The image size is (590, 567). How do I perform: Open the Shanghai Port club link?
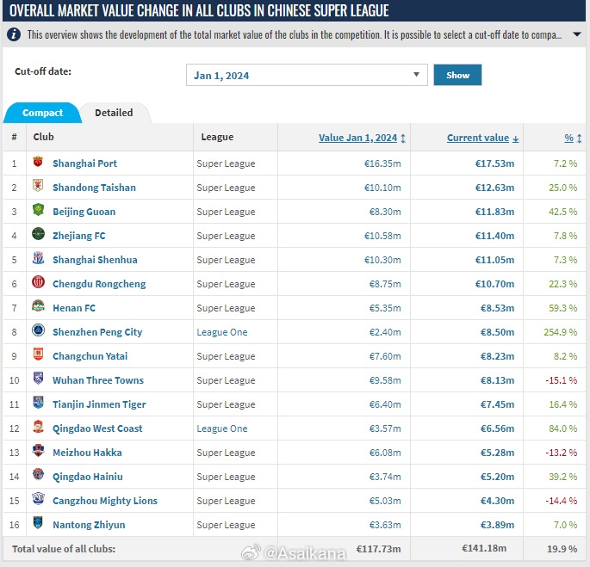pos(84,163)
